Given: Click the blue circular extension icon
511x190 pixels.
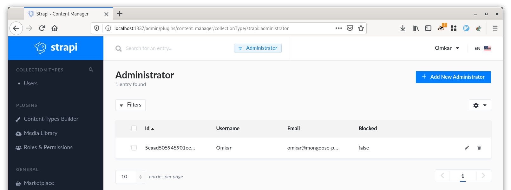Looking at the screenshot, I should click(466, 28).
